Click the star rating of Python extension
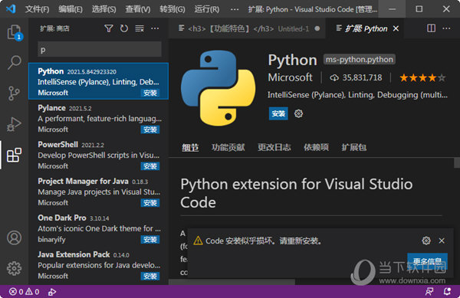 pyautogui.click(x=422, y=78)
